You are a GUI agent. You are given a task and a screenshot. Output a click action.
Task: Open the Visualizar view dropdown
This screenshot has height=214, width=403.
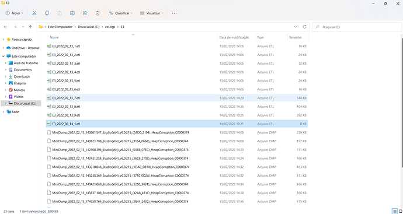click(x=152, y=13)
